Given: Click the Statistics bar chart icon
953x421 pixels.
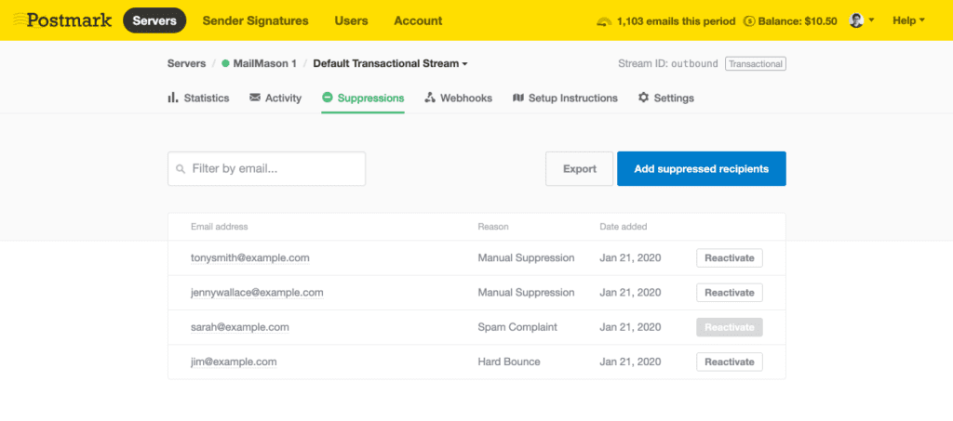Looking at the screenshot, I should pos(172,98).
